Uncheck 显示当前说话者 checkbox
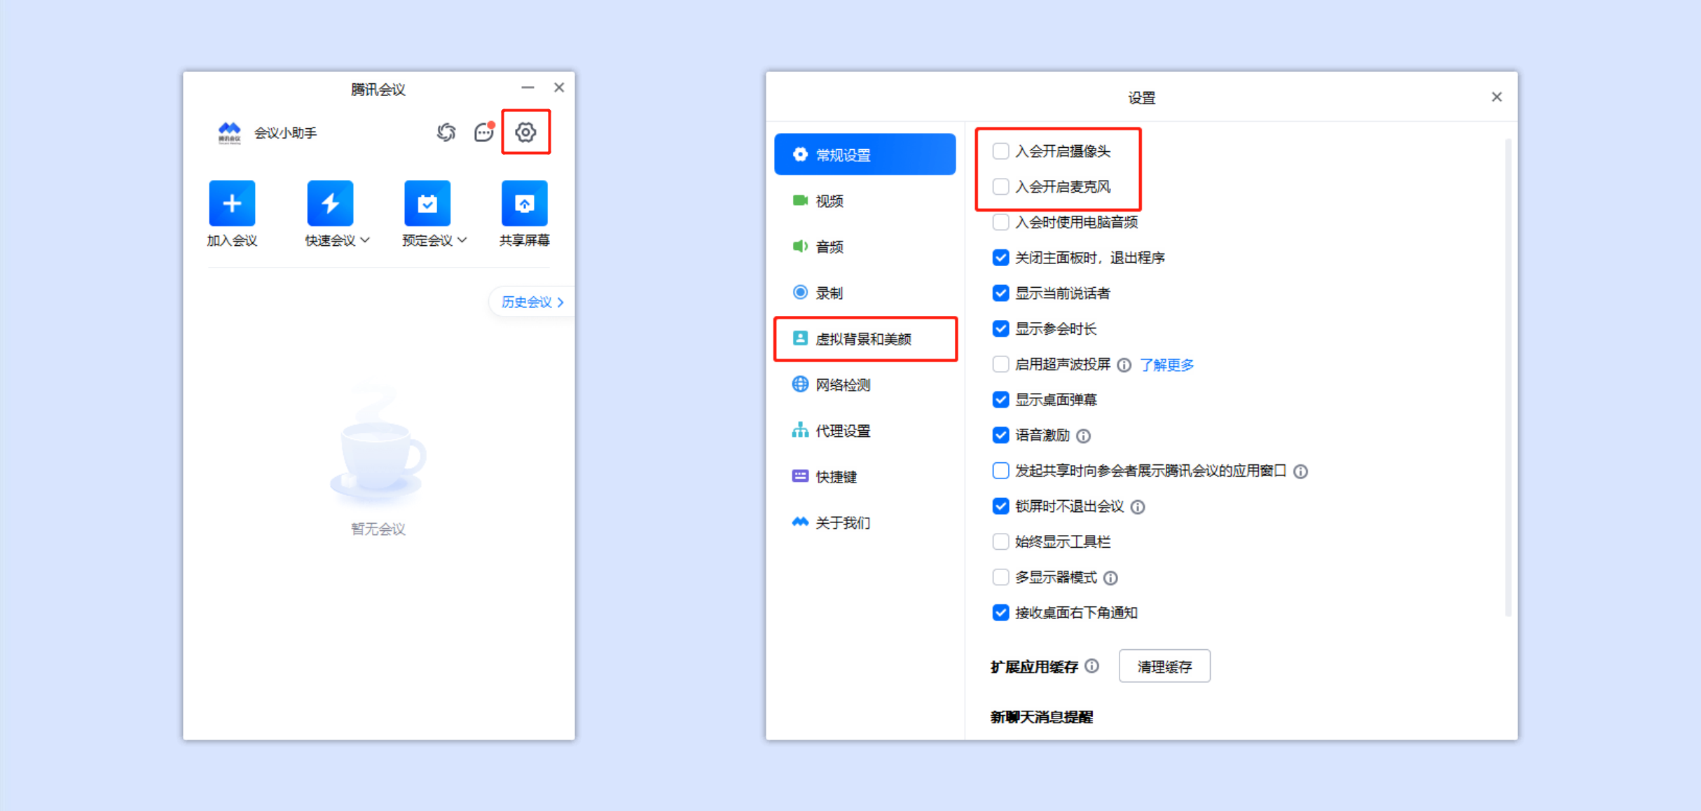This screenshot has height=811, width=1701. (x=1000, y=293)
